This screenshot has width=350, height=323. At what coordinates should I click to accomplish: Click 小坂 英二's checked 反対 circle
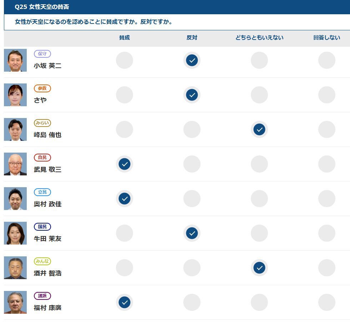[x=192, y=60]
